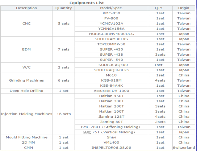Click the YCMNSV156A model cell

tap(111, 29)
